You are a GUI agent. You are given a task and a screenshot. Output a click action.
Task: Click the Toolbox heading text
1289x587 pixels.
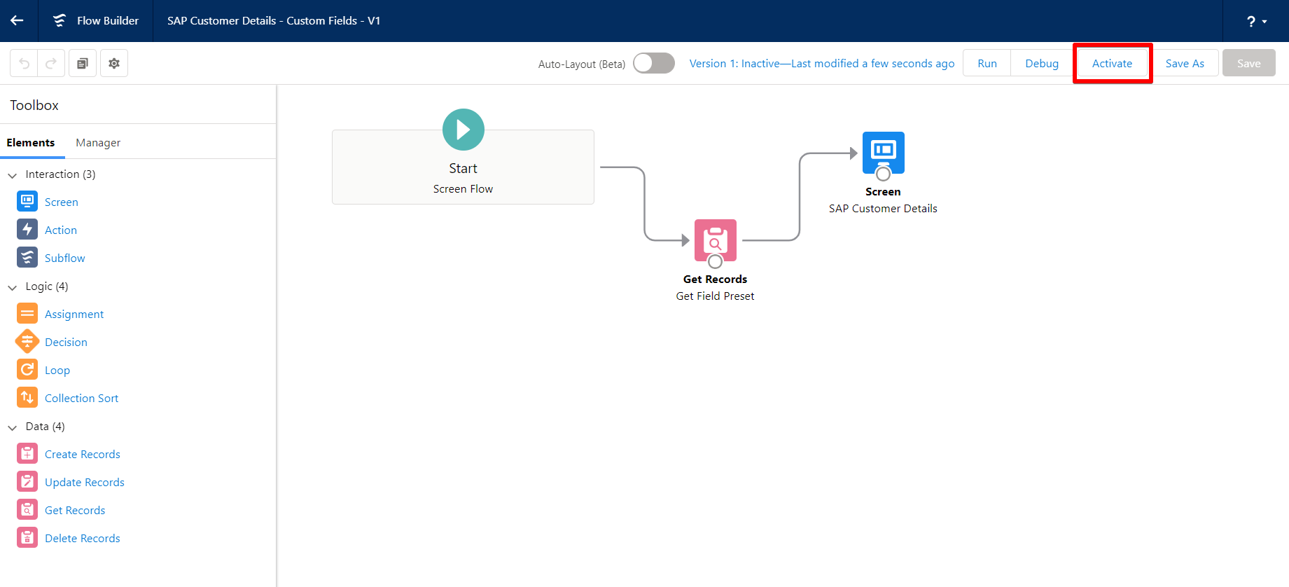click(x=34, y=105)
